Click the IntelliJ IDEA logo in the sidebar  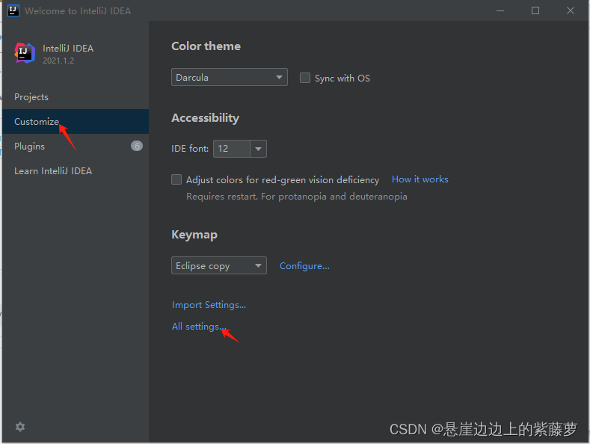pos(25,53)
